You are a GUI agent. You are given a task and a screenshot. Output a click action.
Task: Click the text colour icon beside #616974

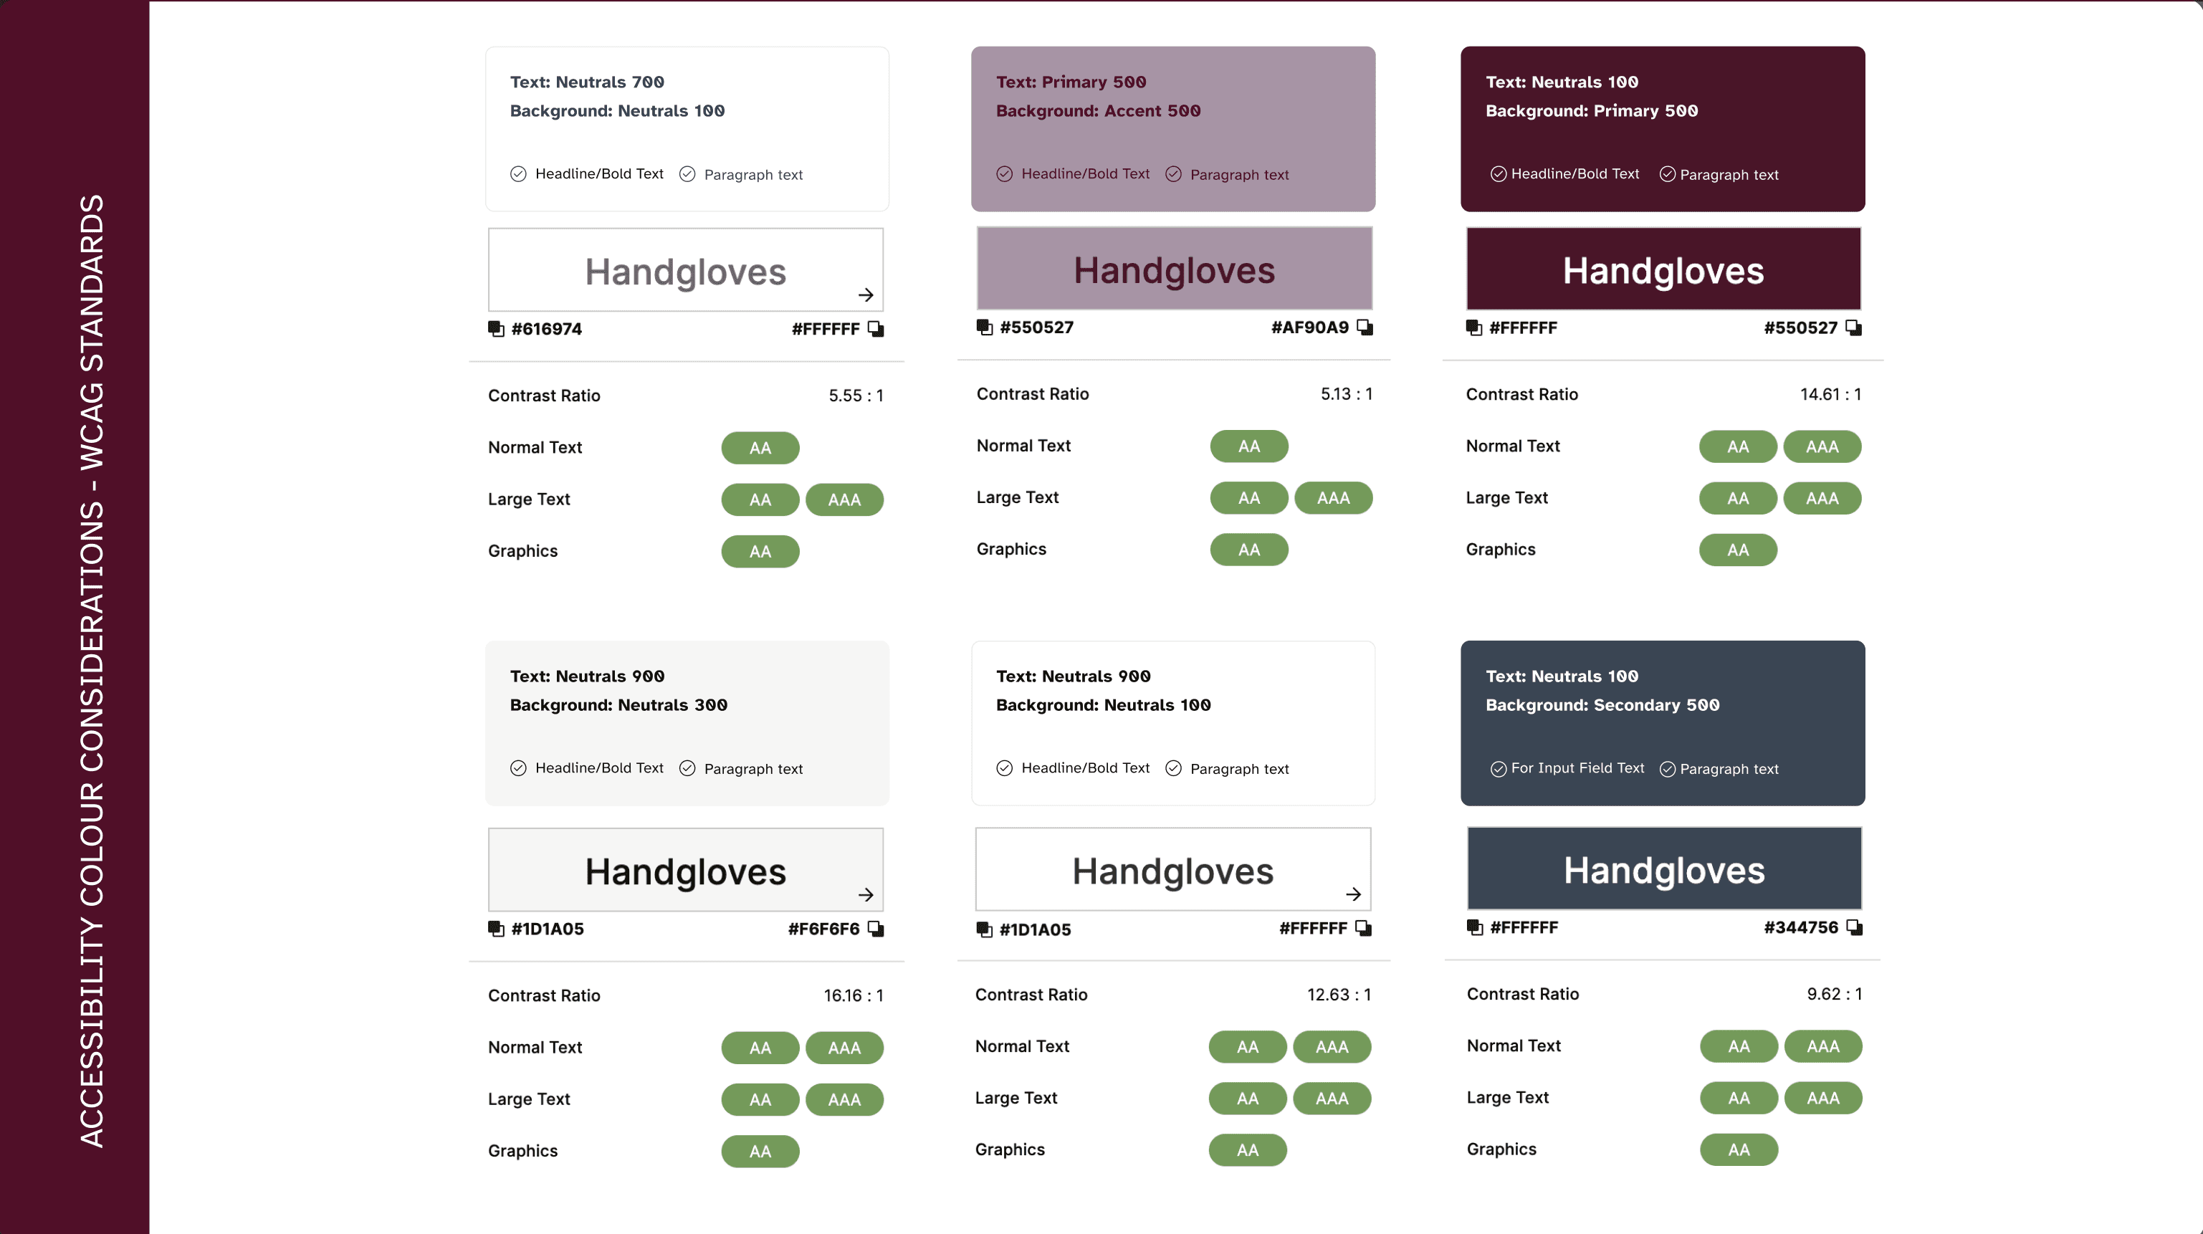click(x=496, y=329)
